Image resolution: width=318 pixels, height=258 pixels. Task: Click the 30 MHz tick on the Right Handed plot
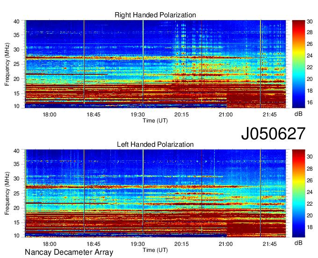click(16, 50)
